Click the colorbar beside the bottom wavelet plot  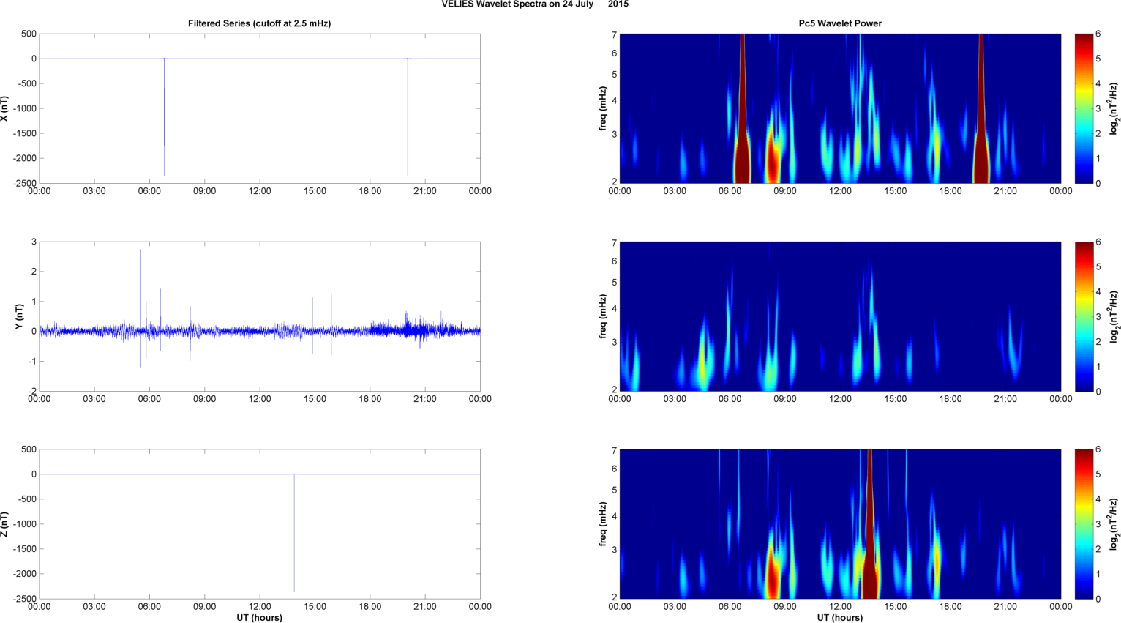(1084, 524)
